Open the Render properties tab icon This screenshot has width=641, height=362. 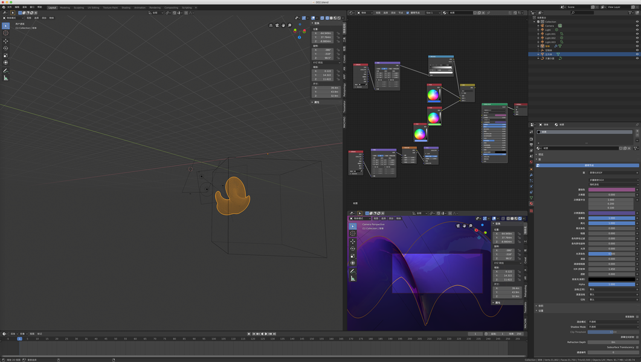click(531, 139)
